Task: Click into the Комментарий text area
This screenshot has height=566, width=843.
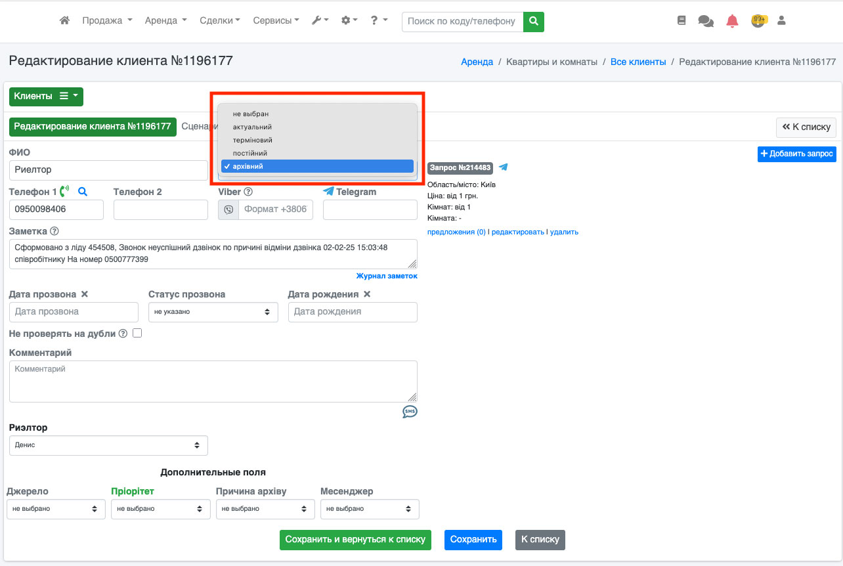Action: tap(213, 381)
